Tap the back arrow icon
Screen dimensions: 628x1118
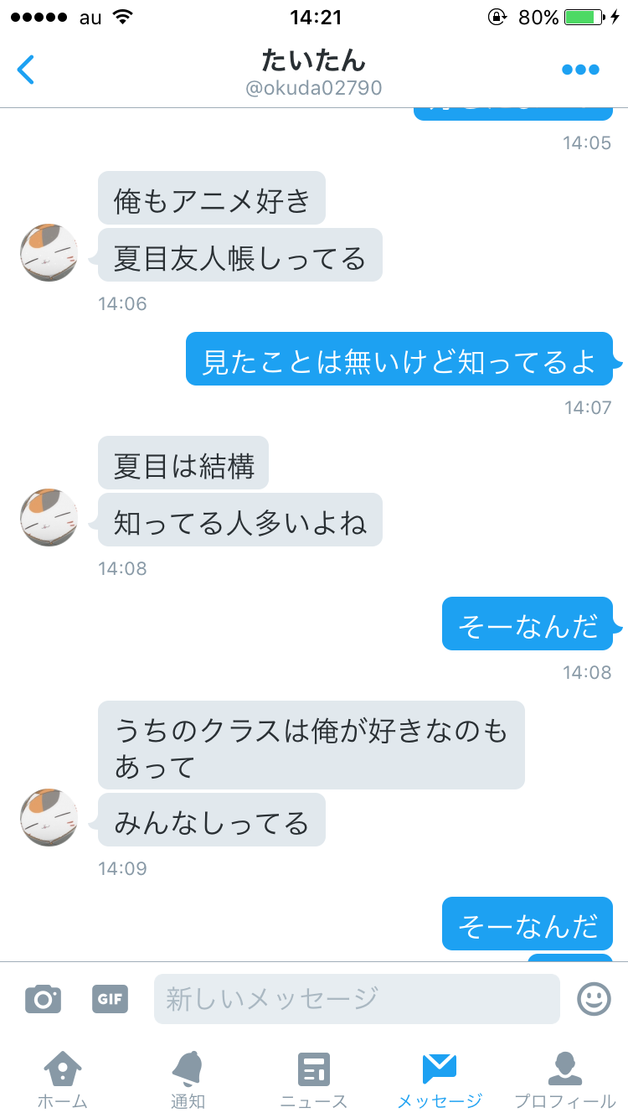point(26,70)
